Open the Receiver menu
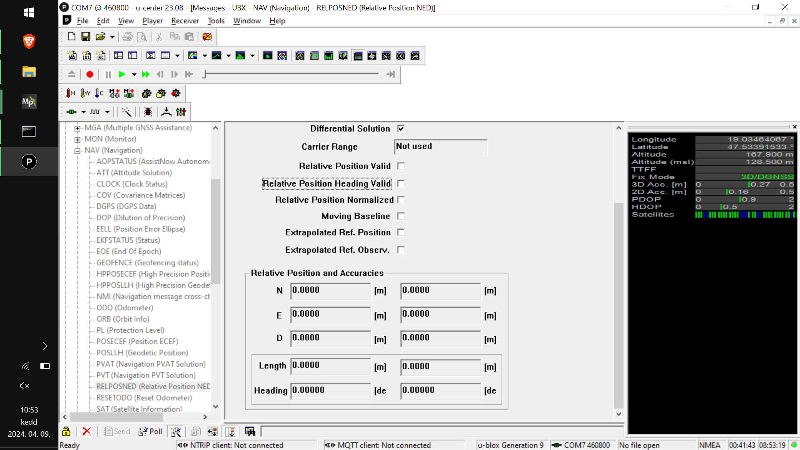The height and width of the screenshot is (450, 800). [x=185, y=21]
